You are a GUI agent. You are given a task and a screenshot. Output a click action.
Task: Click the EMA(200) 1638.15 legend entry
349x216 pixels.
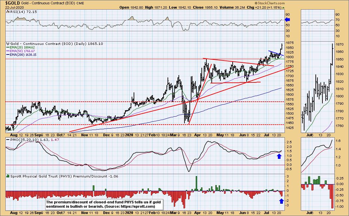(x=23, y=54)
